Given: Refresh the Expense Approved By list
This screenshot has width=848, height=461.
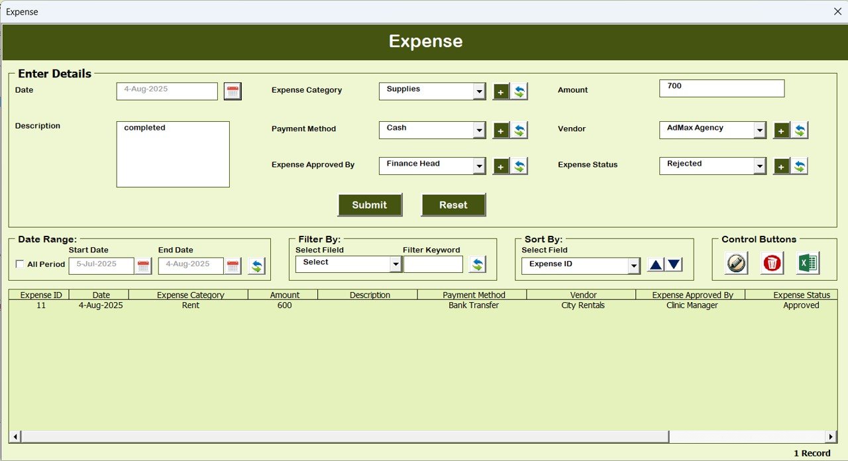Looking at the screenshot, I should point(519,166).
